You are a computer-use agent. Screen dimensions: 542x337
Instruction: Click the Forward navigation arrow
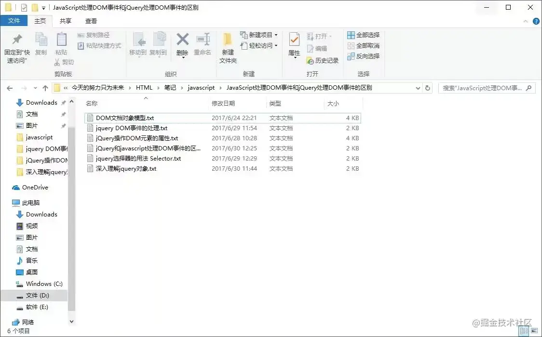[24, 88]
